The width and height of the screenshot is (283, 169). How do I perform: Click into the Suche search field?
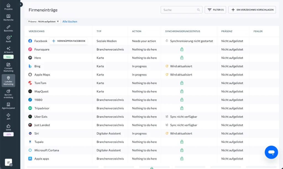click(x=181, y=10)
